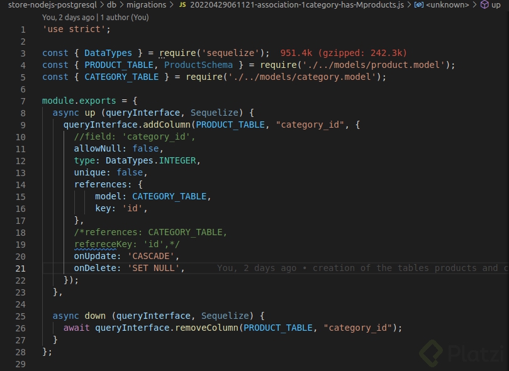Select line number 21 in the gutter
The width and height of the screenshot is (509, 371).
21,269
